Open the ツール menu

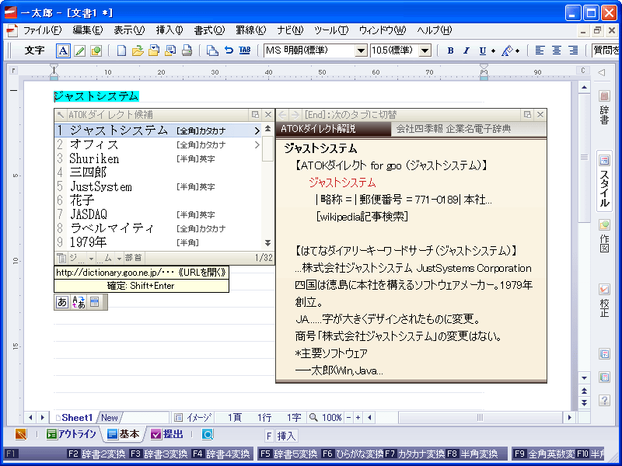click(331, 30)
